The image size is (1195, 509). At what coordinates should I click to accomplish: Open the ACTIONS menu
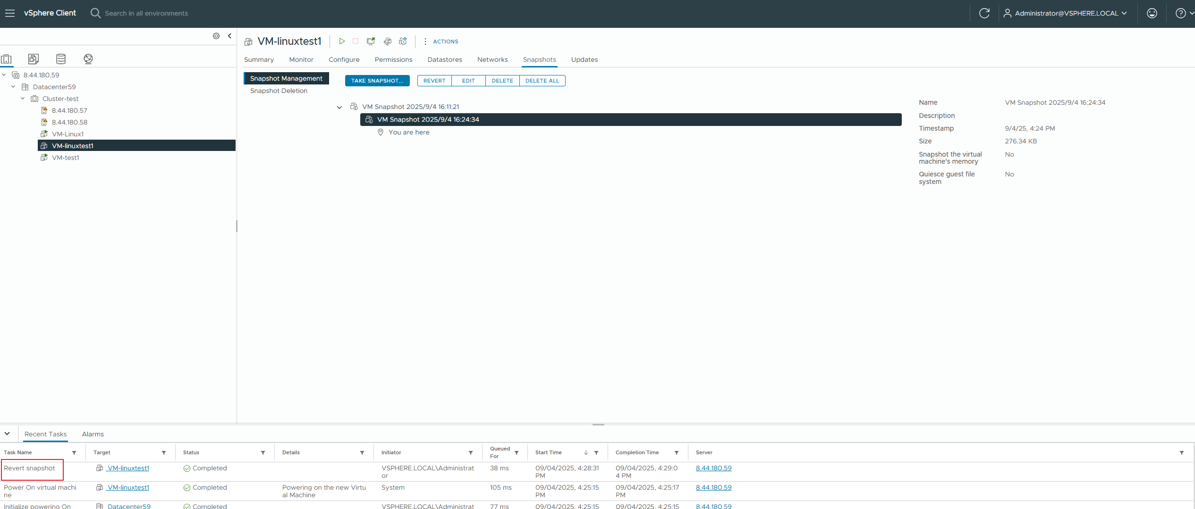[441, 42]
